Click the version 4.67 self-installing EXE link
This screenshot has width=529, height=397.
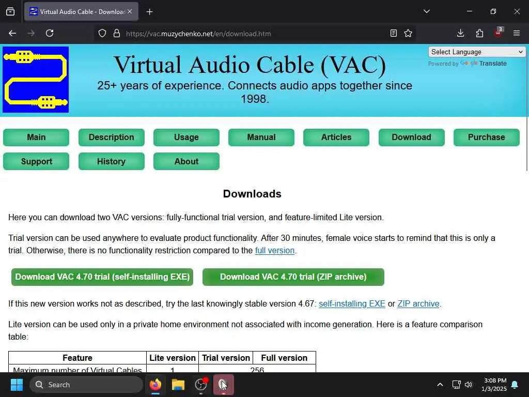(x=352, y=303)
